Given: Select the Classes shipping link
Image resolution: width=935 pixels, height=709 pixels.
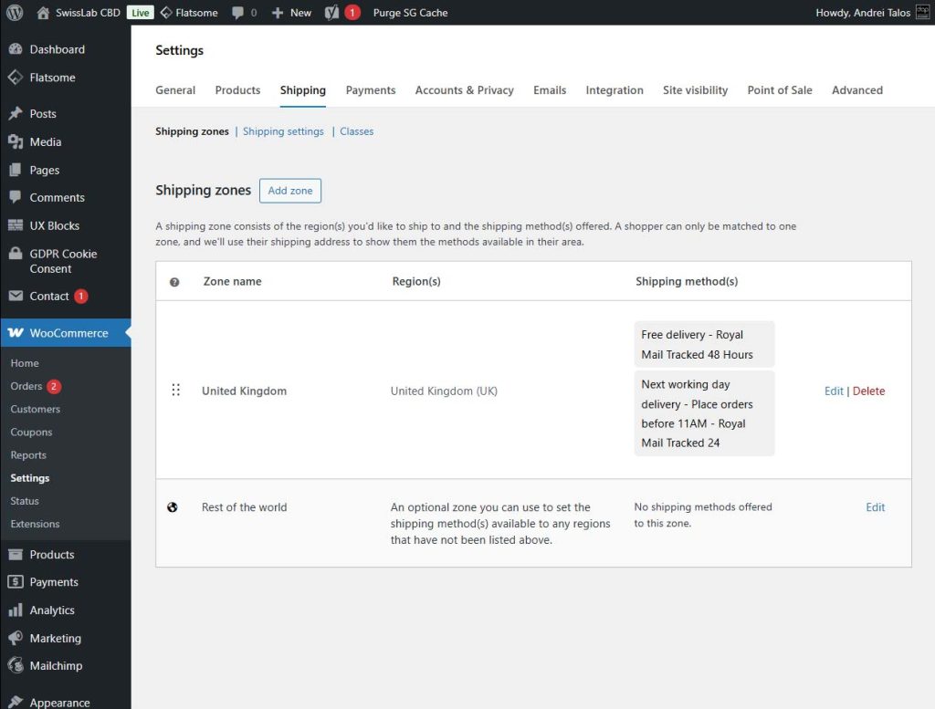Looking at the screenshot, I should [x=356, y=131].
